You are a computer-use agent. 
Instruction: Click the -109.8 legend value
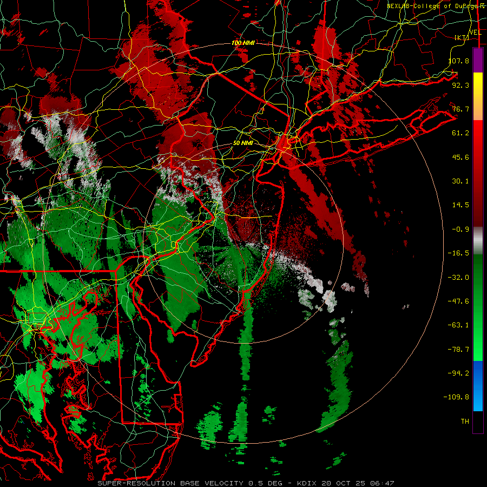(456, 397)
